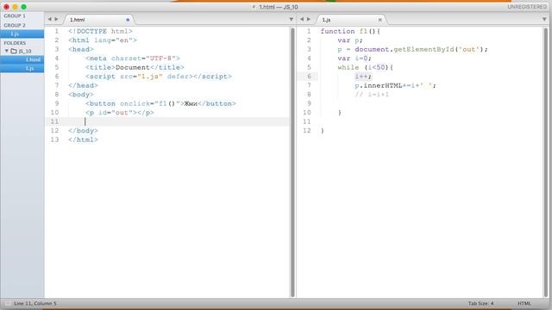The image size is (552, 310).
Task: Select the JS_10 folder icon
Action: pos(14,51)
